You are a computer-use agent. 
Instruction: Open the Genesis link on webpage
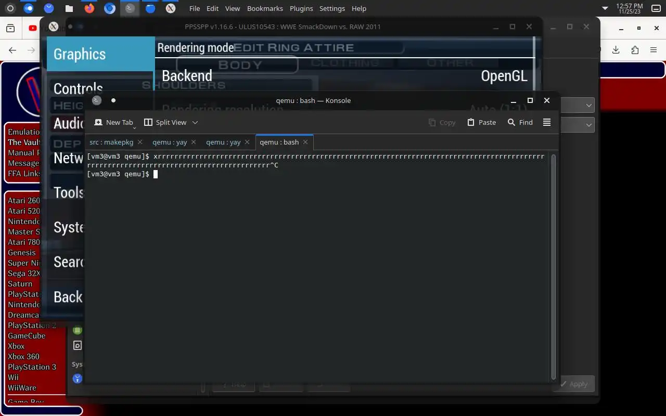point(22,252)
